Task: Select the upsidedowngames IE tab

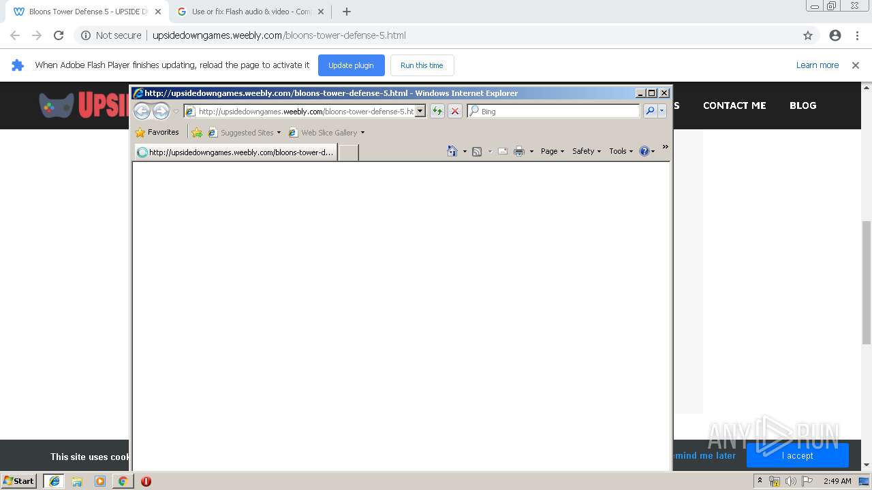Action: click(236, 152)
